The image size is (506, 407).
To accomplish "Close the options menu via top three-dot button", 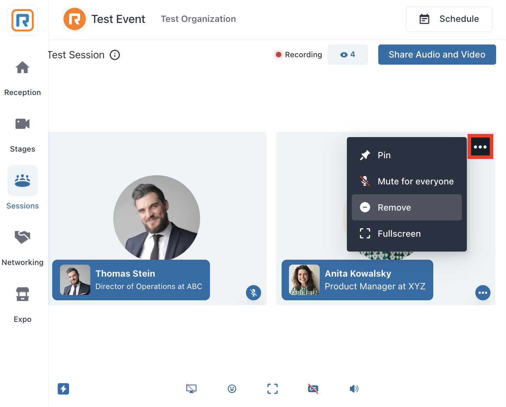I will pyautogui.click(x=480, y=147).
